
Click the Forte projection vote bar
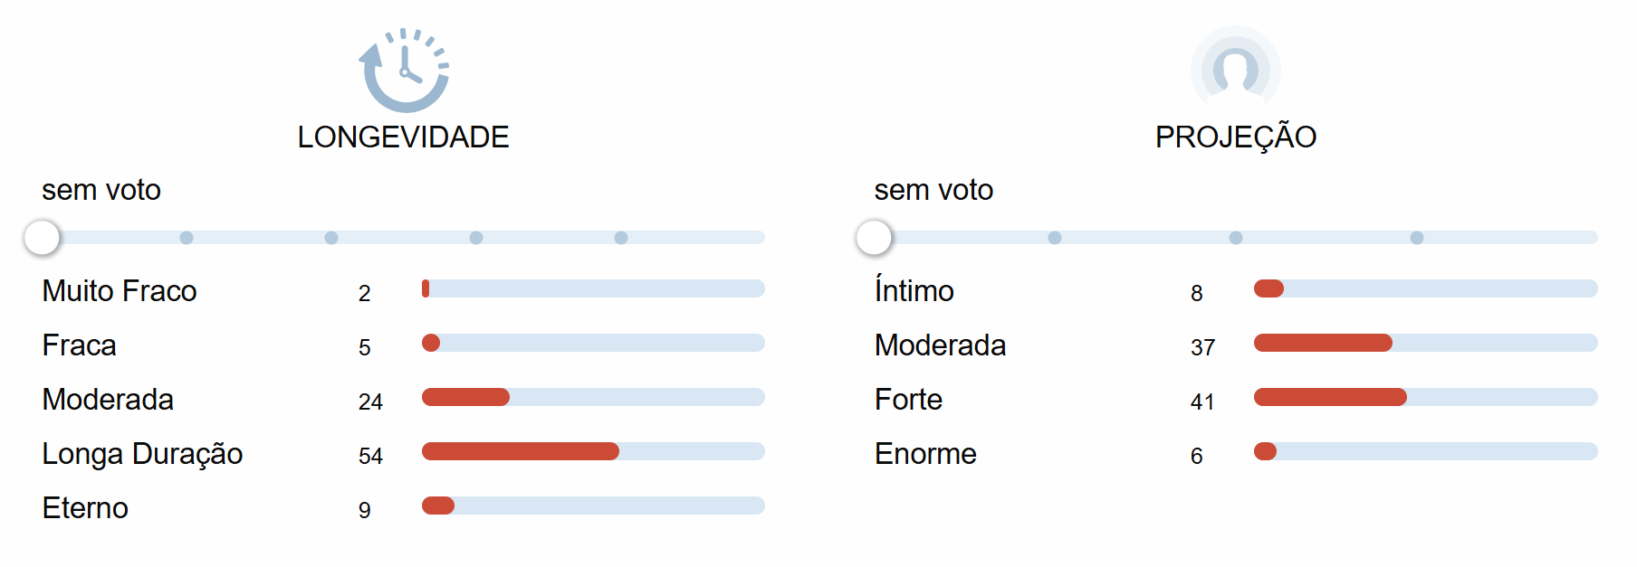click(x=1426, y=397)
